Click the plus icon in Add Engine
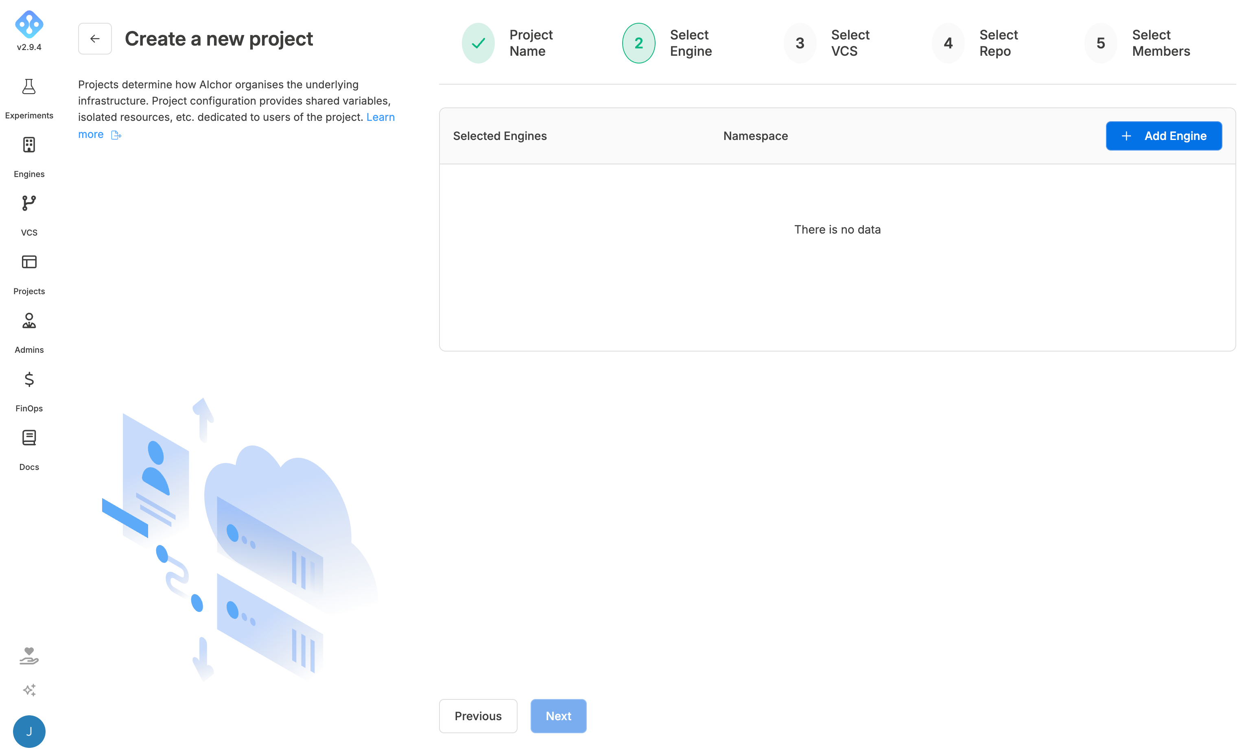1259x756 pixels. (x=1127, y=136)
